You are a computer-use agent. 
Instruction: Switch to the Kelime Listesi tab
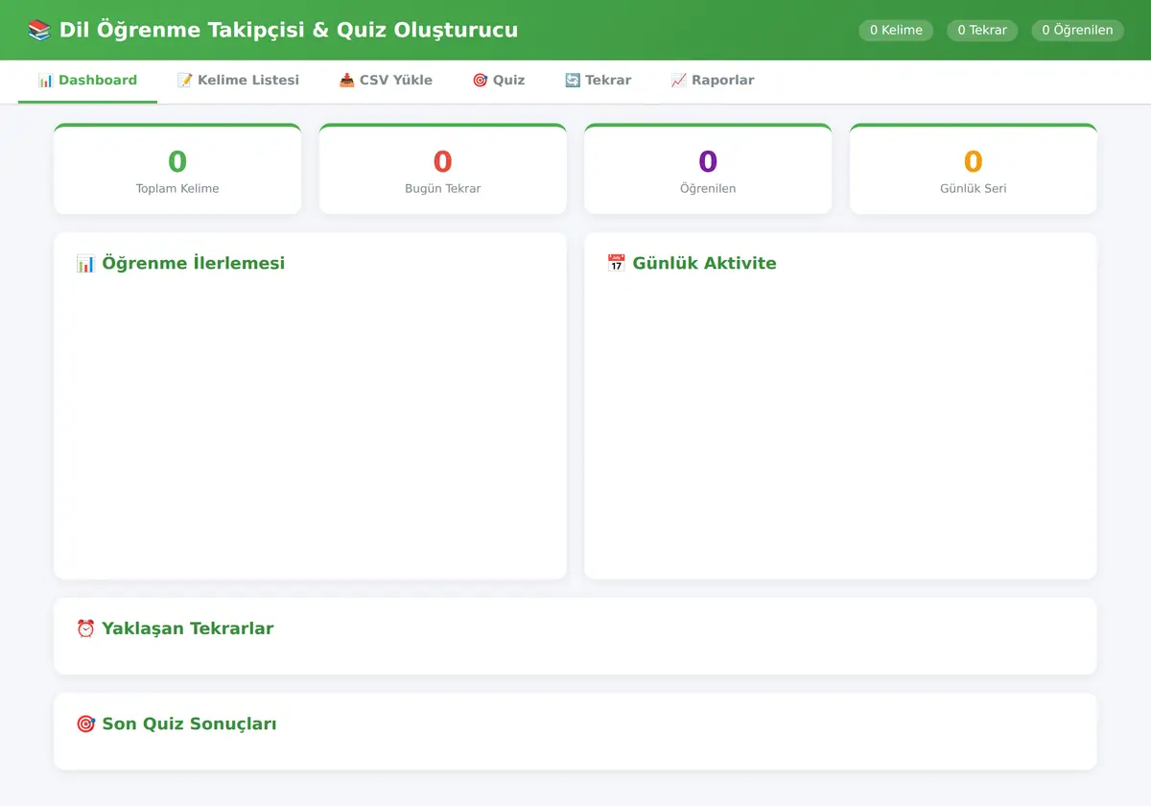[x=238, y=81]
